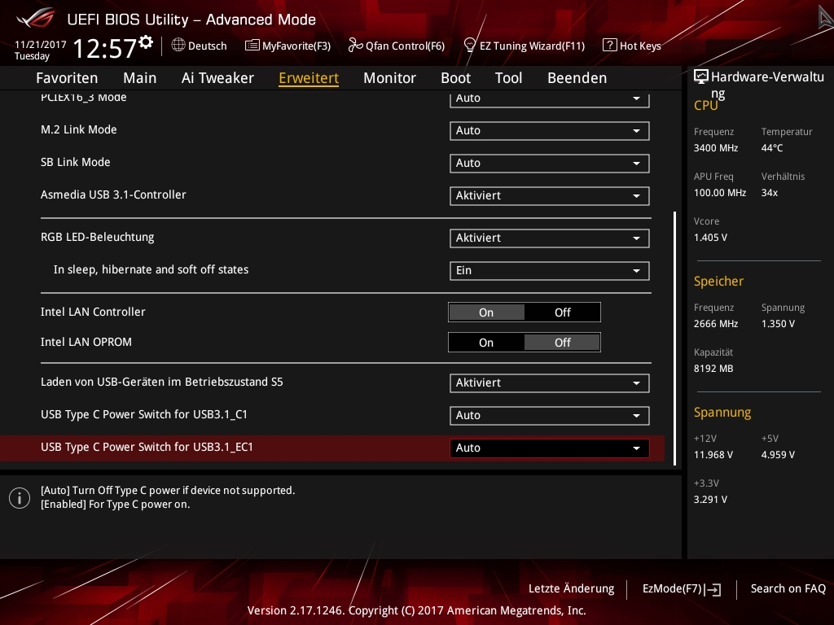The height and width of the screenshot is (625, 834).
Task: Expand the M.2 Link Mode dropdown
Action: (x=549, y=130)
